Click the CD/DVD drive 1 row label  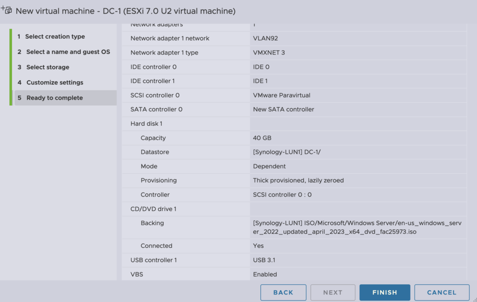[x=153, y=209]
